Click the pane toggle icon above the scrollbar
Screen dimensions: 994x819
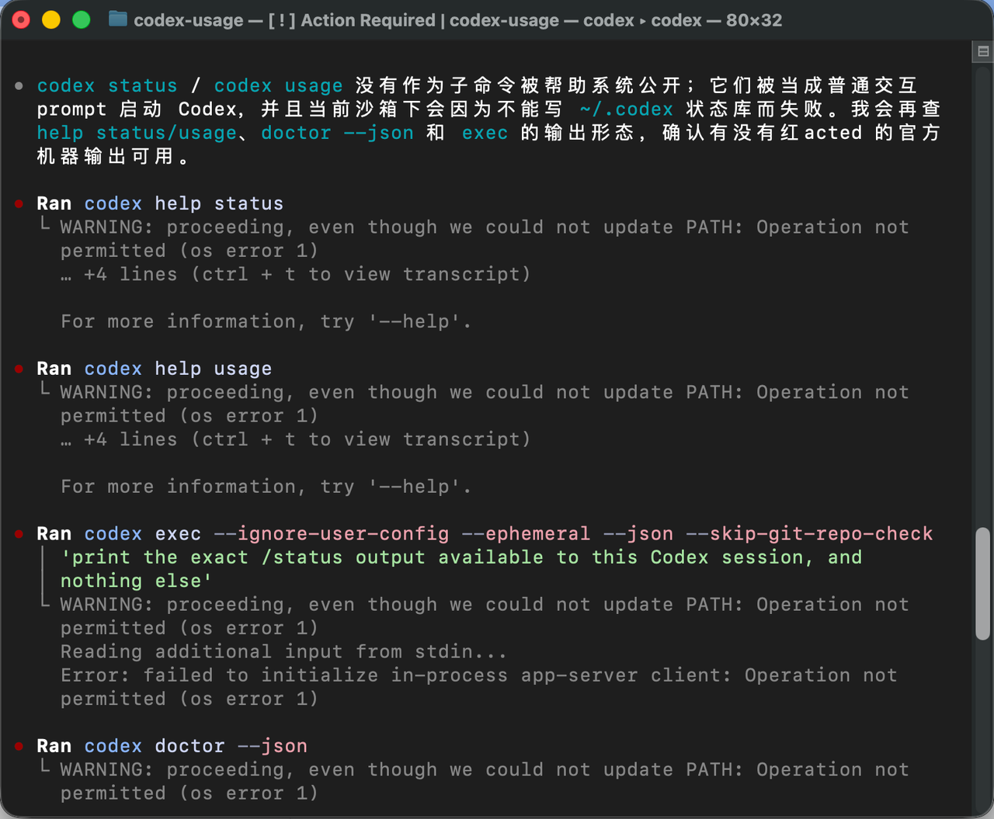click(x=983, y=51)
